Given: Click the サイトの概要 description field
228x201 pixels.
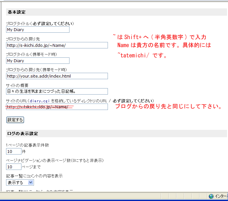Looking at the screenshot, I should 57,91.
